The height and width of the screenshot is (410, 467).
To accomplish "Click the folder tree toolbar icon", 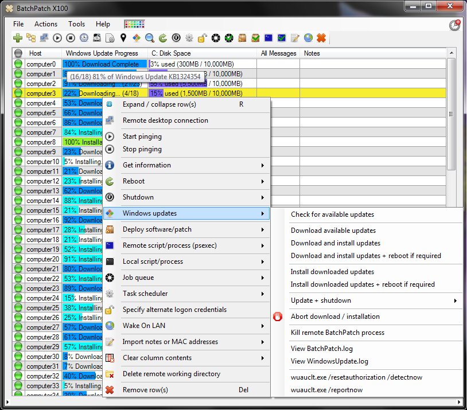I will pos(31,38).
